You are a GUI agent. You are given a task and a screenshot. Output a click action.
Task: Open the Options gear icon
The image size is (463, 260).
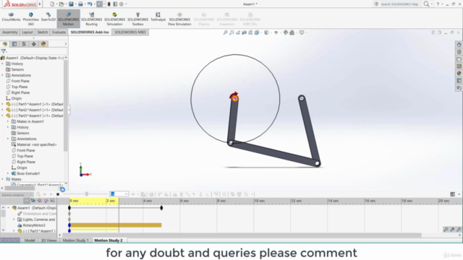point(121,4)
